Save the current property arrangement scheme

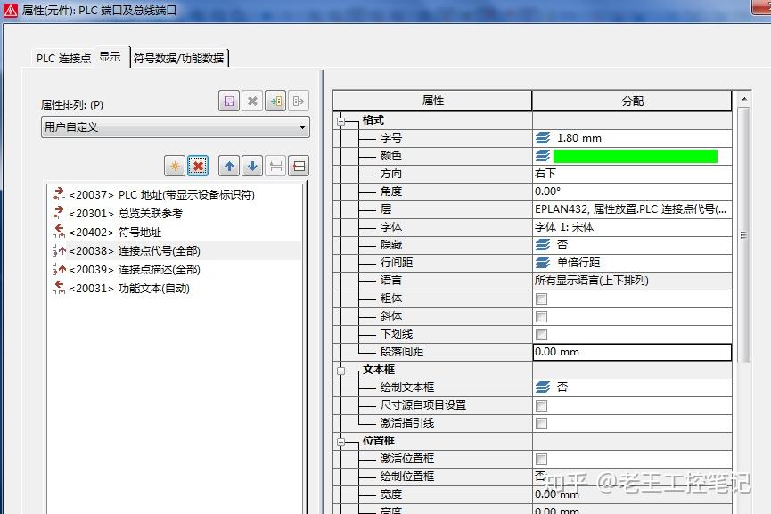click(x=228, y=101)
